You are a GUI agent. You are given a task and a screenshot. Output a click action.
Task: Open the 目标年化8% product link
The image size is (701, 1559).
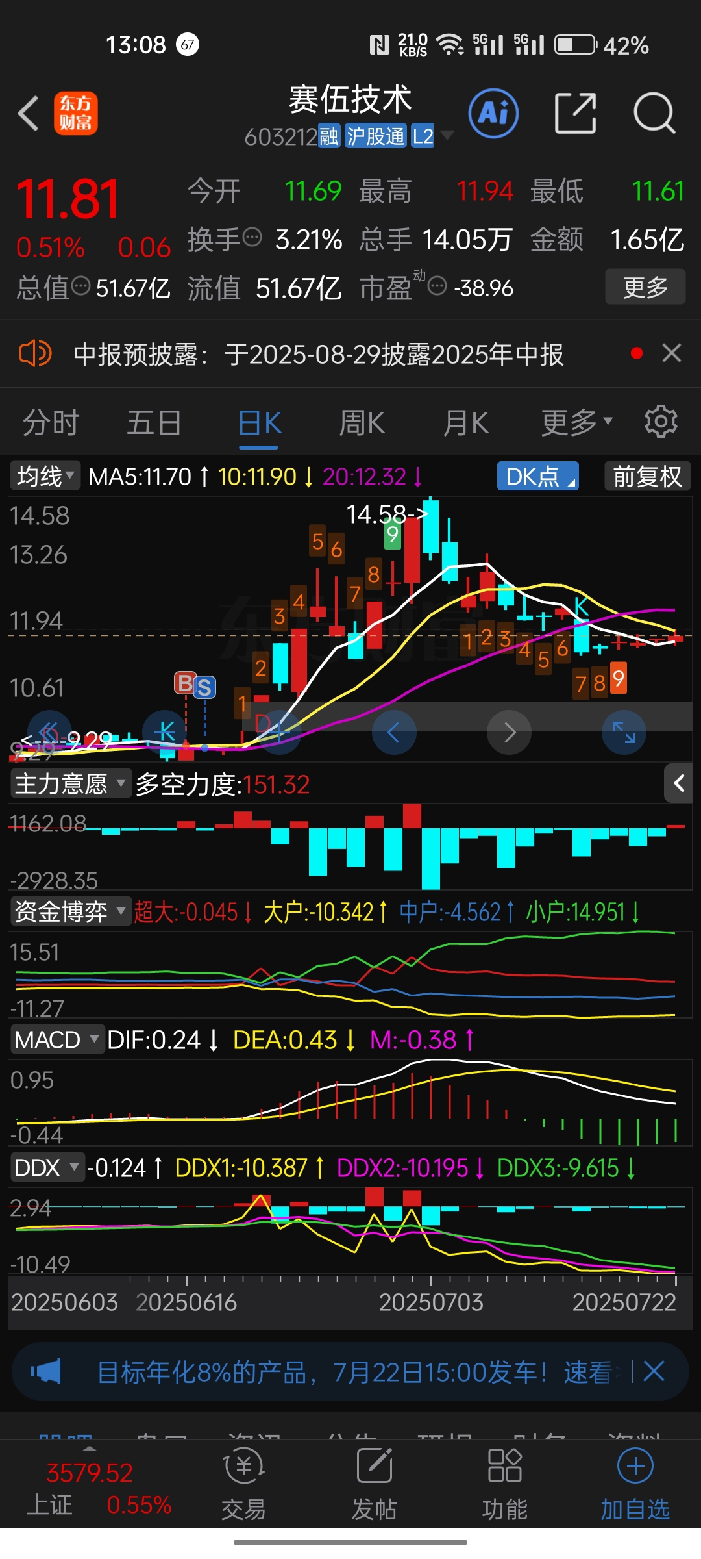(x=354, y=1372)
